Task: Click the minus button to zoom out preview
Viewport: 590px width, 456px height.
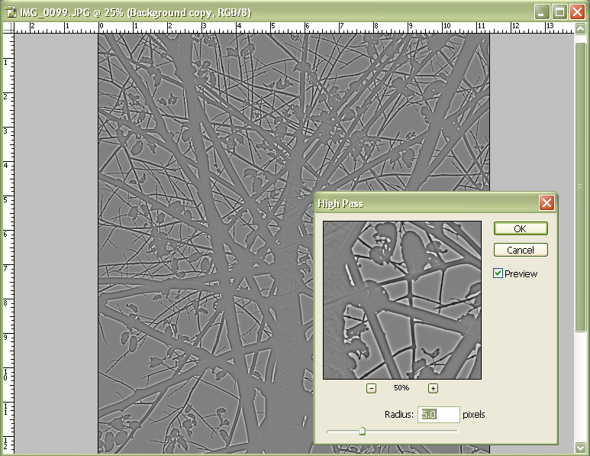Action: [371, 388]
